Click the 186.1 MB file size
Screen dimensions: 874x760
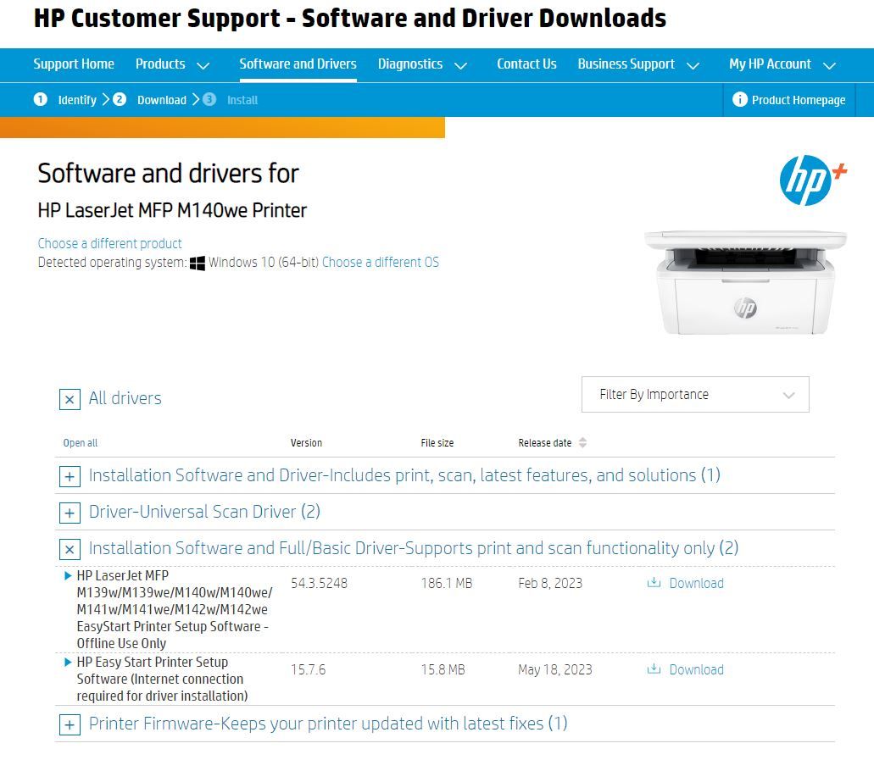coord(447,583)
